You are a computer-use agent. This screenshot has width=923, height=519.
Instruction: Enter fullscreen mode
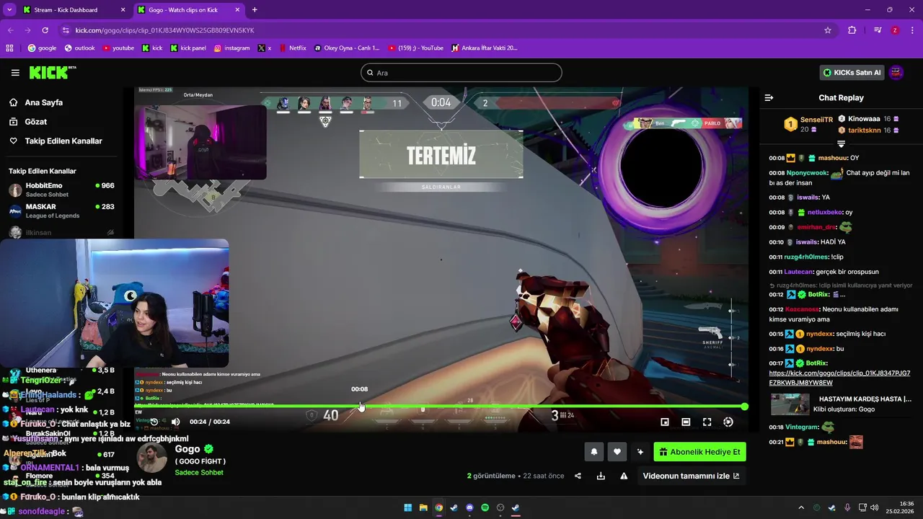pyautogui.click(x=707, y=422)
